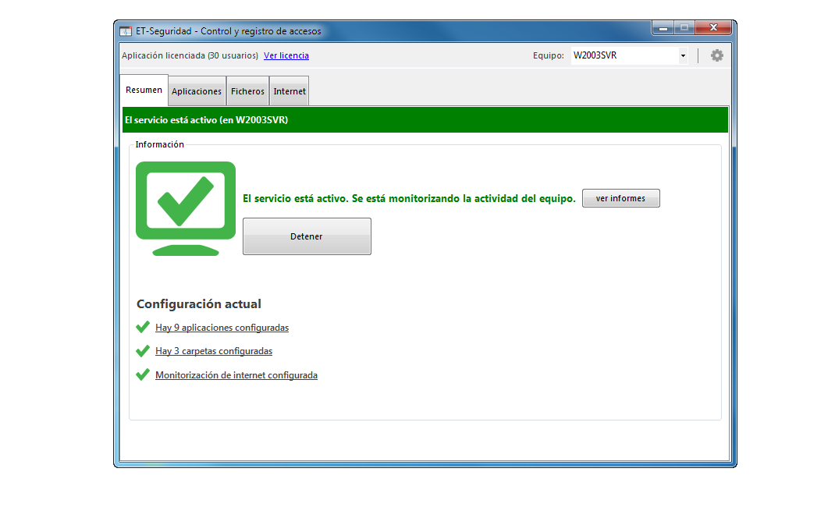This screenshot has height=518, width=835.
Task: Click the ET-Seguridad title bar app icon
Action: click(x=125, y=31)
